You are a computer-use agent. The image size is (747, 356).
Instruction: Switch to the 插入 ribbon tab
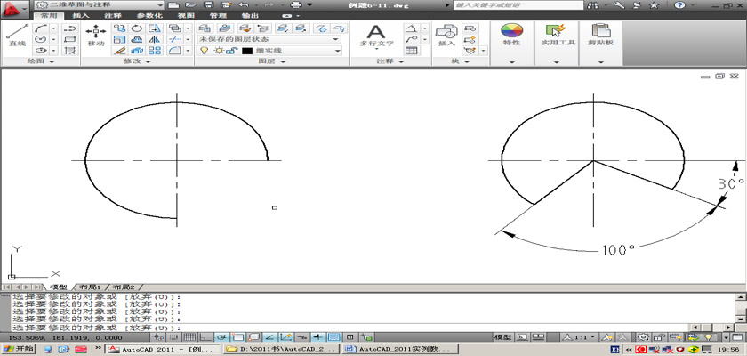pos(81,15)
